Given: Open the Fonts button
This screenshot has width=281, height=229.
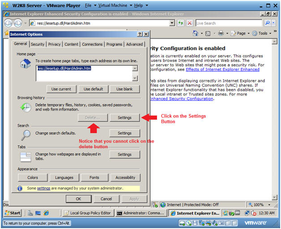Looking at the screenshot, I should coord(94,177).
